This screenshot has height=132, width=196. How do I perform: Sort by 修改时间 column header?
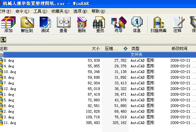coord(182,49)
